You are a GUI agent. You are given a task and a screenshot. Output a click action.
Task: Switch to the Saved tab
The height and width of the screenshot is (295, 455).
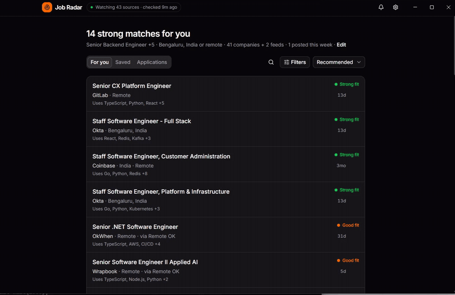point(123,62)
